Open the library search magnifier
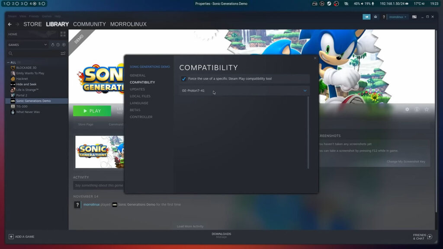Image resolution: width=443 pixels, height=249 pixels. coord(10,53)
